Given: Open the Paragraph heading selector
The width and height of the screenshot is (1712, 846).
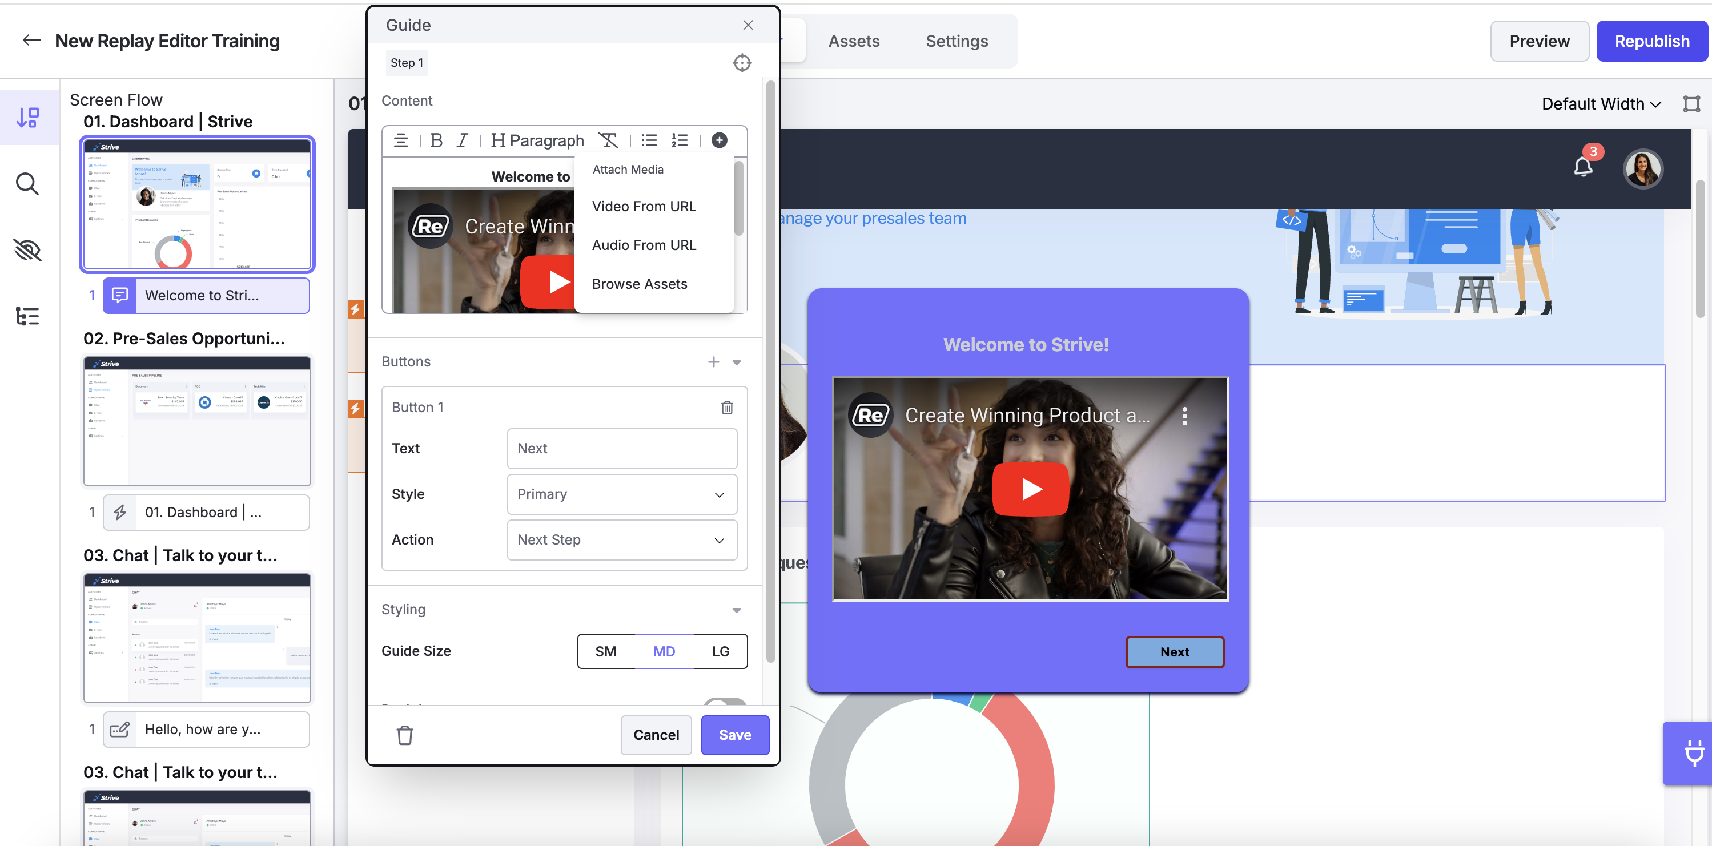Looking at the screenshot, I should [x=537, y=140].
